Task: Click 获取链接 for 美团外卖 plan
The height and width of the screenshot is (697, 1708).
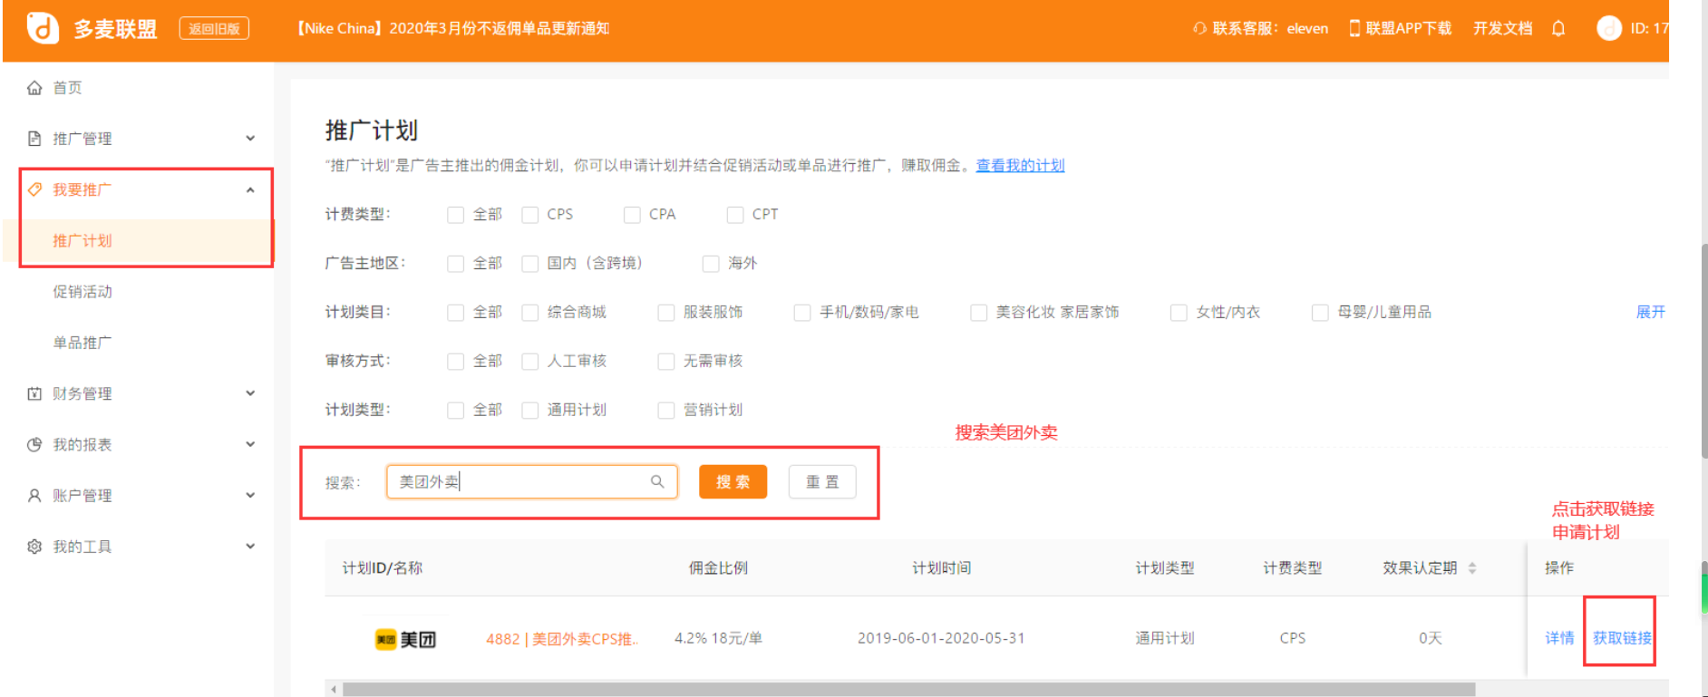Action: coord(1622,638)
